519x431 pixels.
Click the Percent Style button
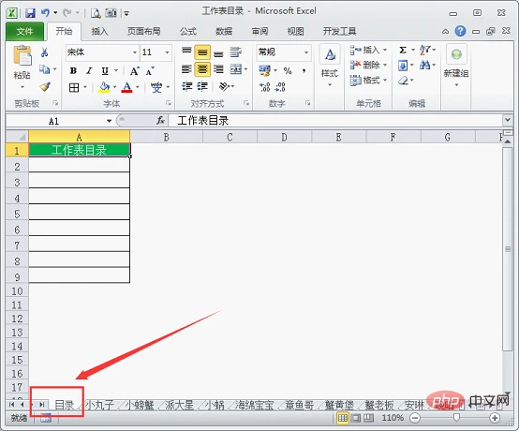(288, 70)
